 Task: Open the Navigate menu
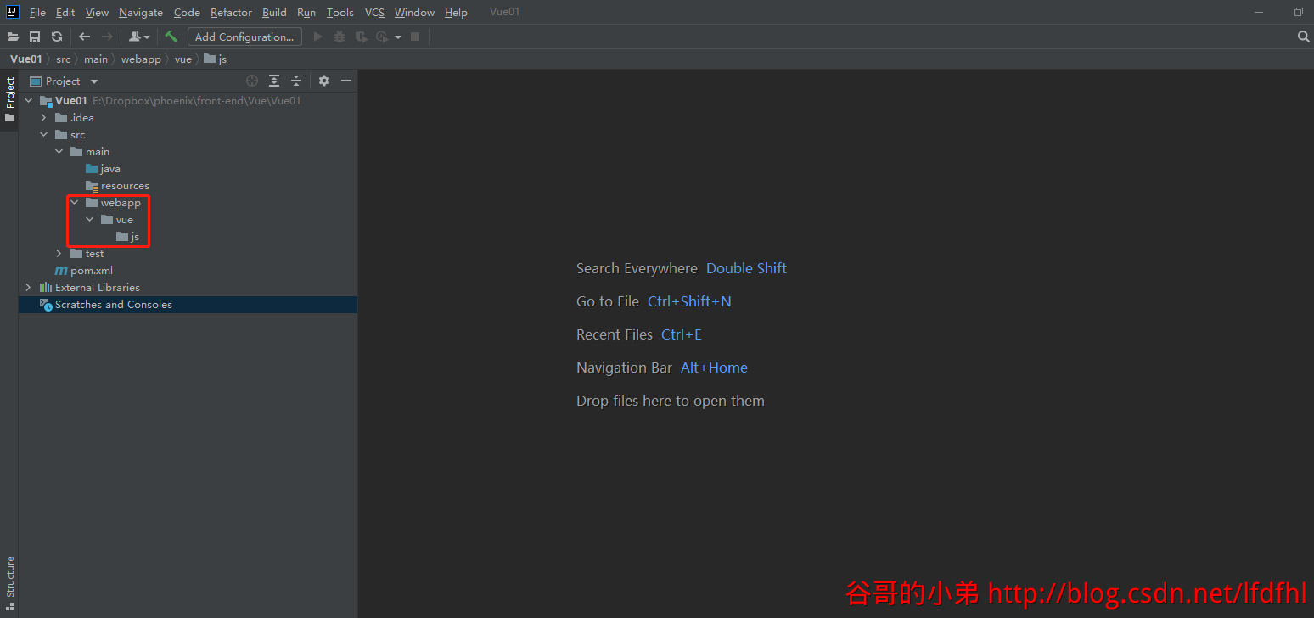(141, 13)
